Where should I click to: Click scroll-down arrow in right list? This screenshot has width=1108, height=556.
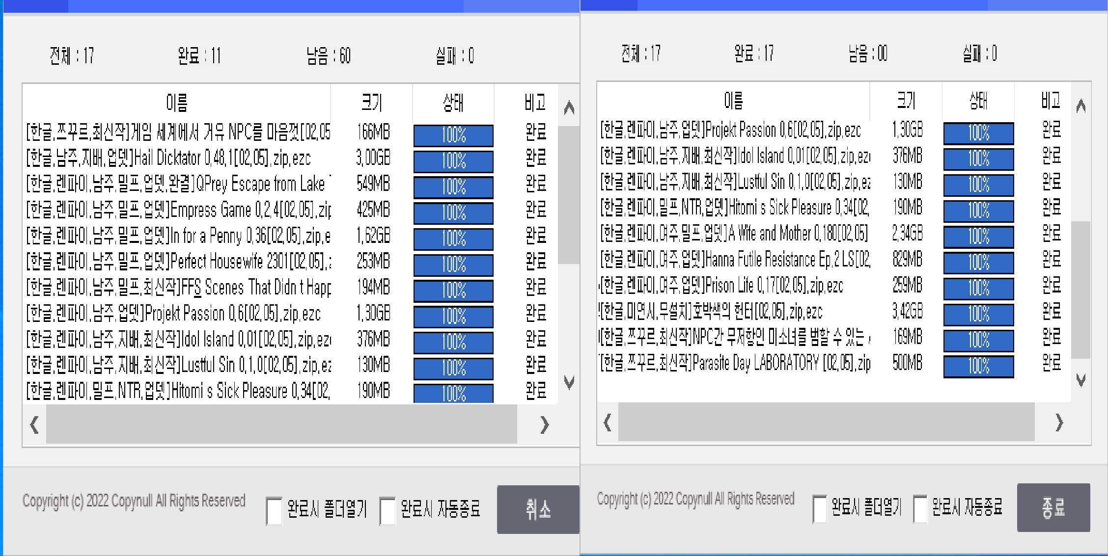point(1080,380)
